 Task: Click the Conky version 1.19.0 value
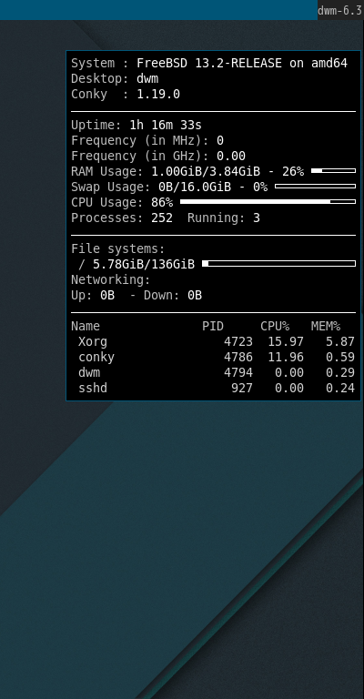coord(158,95)
